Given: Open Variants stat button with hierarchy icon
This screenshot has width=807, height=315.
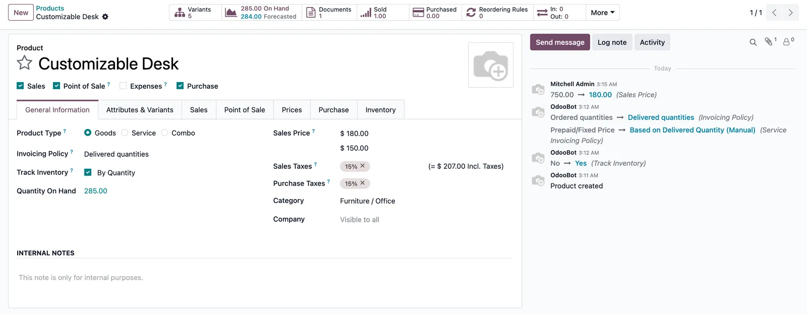Looking at the screenshot, I should 180,13.
